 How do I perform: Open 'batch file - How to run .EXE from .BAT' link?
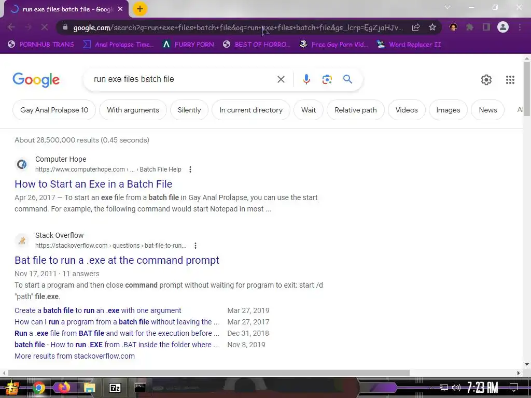tap(117, 345)
